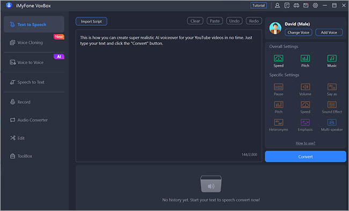Screen dimensions: 349x211
Task: Click the Undo button
Action: [x=234, y=21]
